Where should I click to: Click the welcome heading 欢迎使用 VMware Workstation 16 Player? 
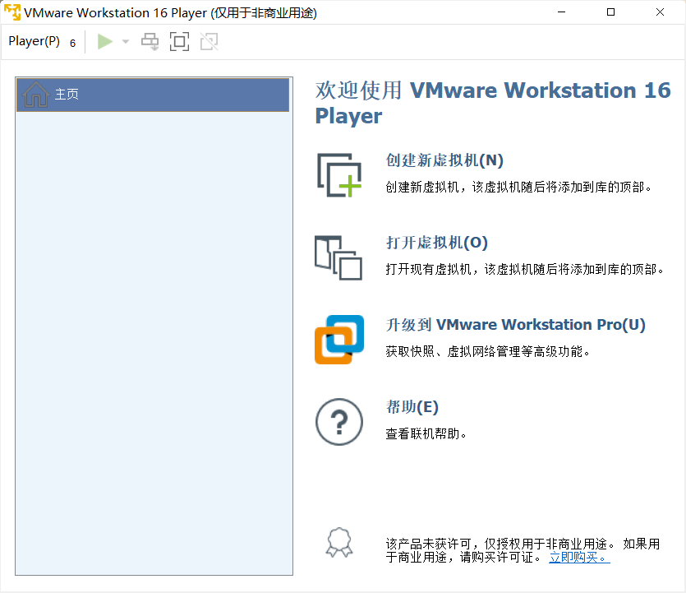pos(493,103)
